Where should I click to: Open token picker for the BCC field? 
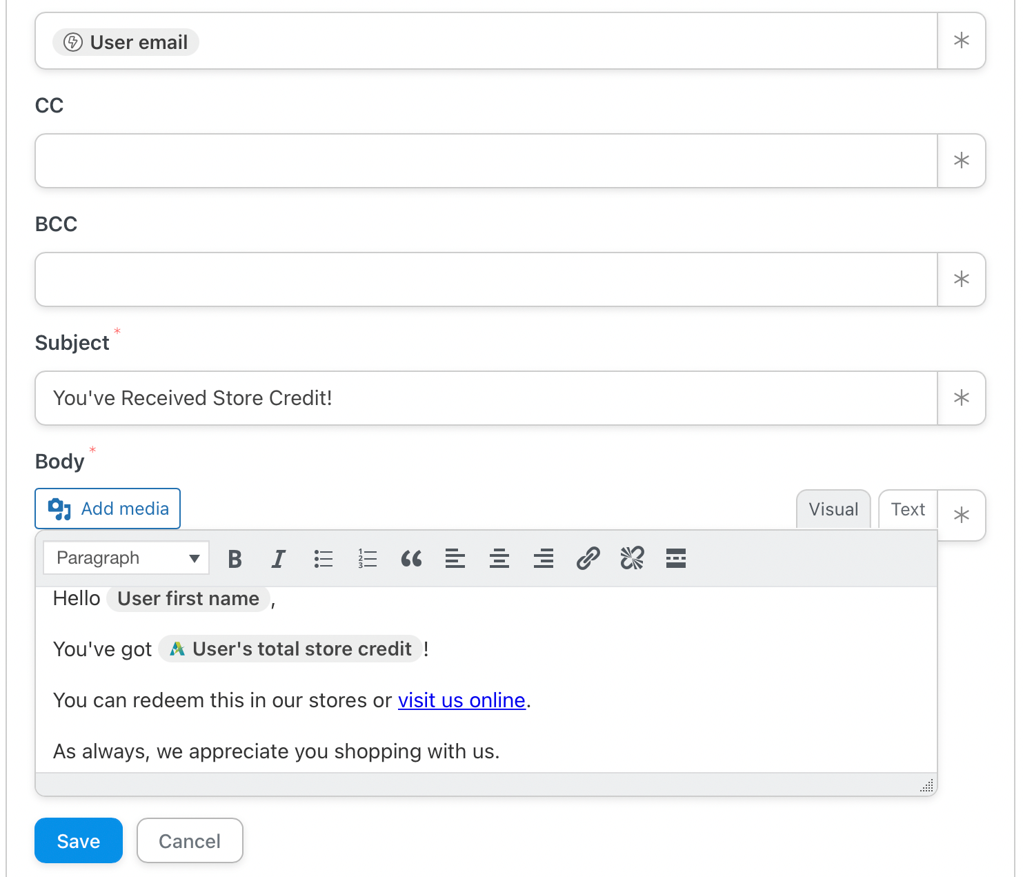tap(961, 279)
